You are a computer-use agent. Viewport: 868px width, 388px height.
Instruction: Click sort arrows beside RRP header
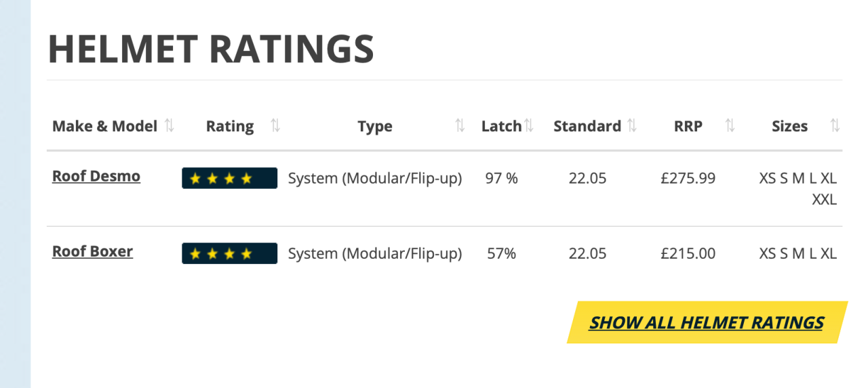(x=730, y=126)
